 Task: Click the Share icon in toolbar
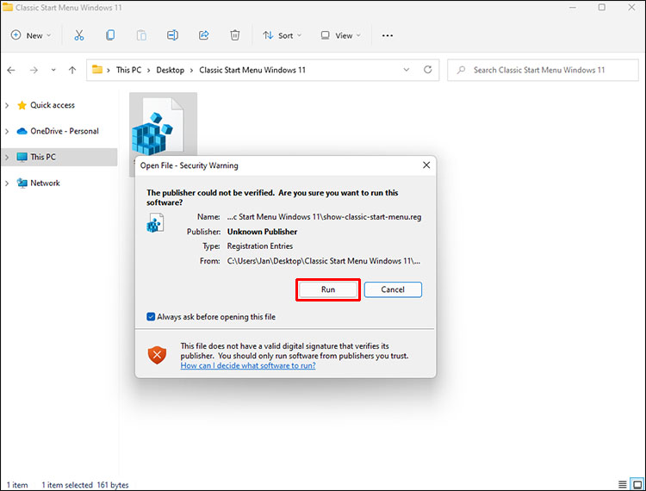203,35
